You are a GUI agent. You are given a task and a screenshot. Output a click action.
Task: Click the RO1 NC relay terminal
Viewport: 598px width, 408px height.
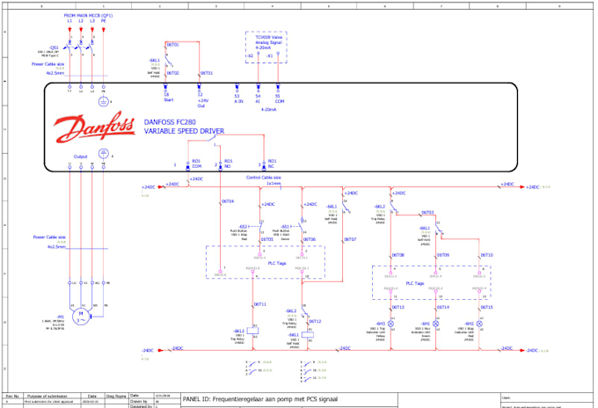pos(264,166)
